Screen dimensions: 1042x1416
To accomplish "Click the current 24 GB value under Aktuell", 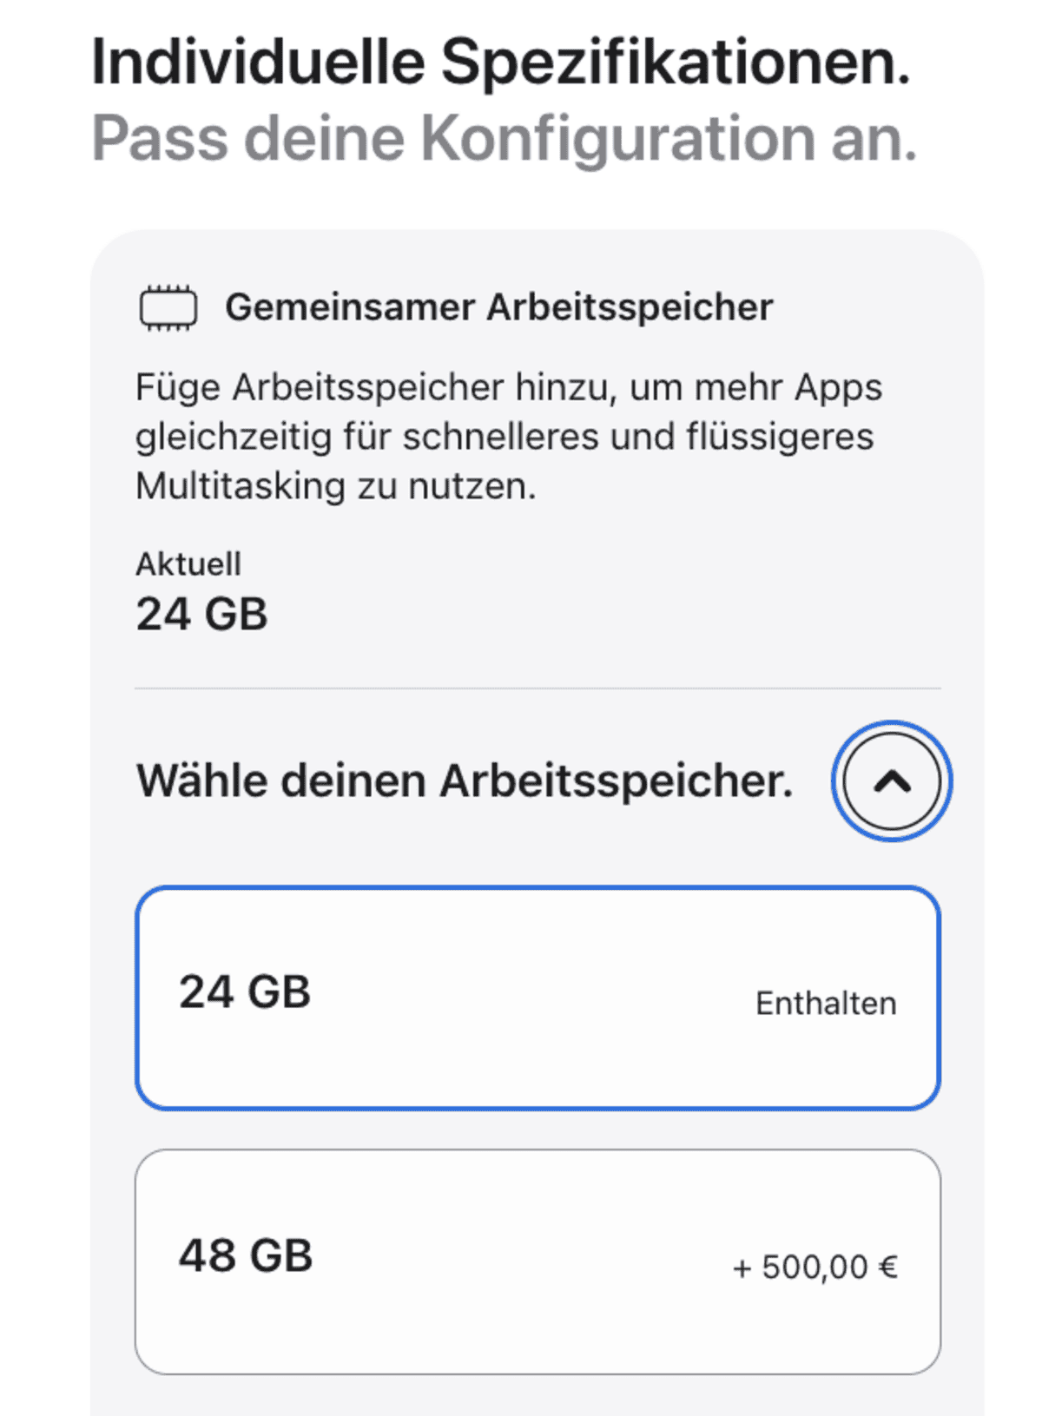I will 201,615.
